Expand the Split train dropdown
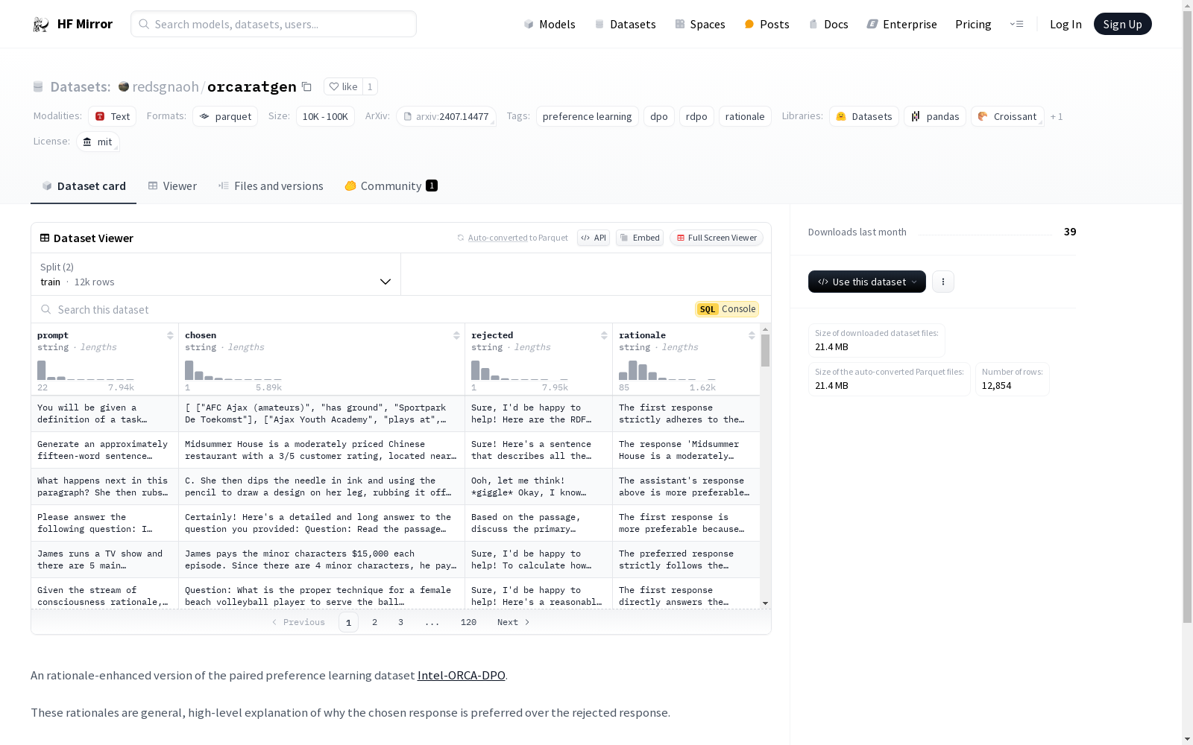Image resolution: width=1193 pixels, height=745 pixels. click(216, 275)
